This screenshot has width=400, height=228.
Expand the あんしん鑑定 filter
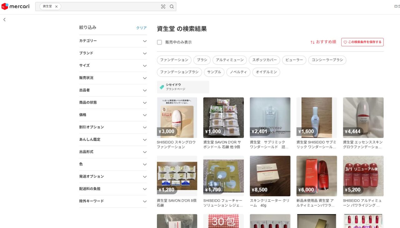click(x=113, y=140)
